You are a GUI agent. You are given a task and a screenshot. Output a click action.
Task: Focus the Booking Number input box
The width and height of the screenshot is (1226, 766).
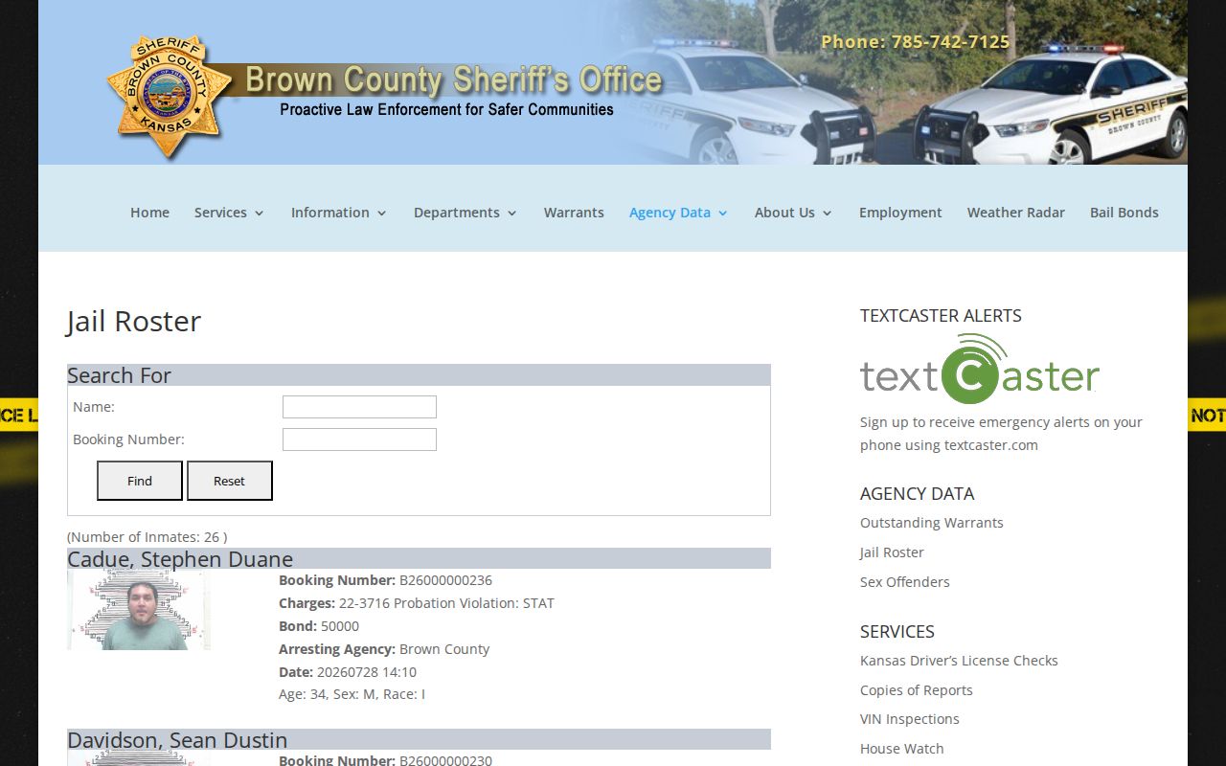pos(359,439)
